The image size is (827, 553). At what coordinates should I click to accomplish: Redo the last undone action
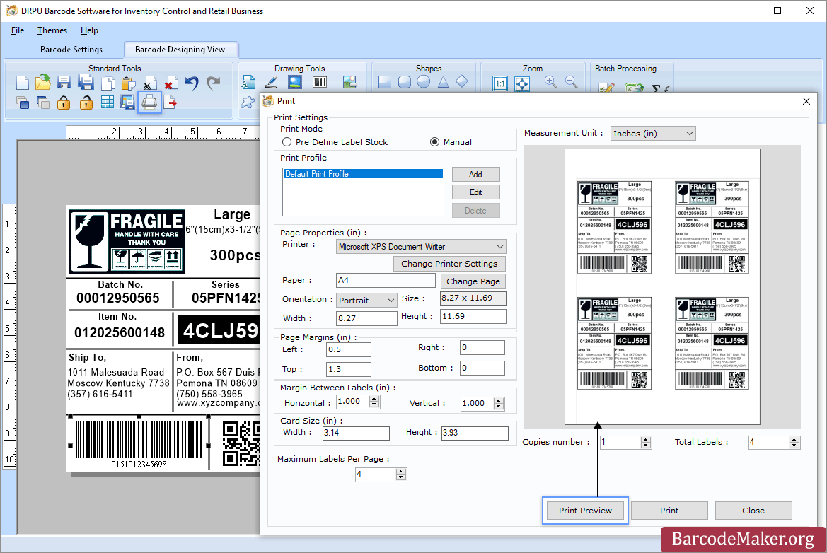click(x=213, y=83)
